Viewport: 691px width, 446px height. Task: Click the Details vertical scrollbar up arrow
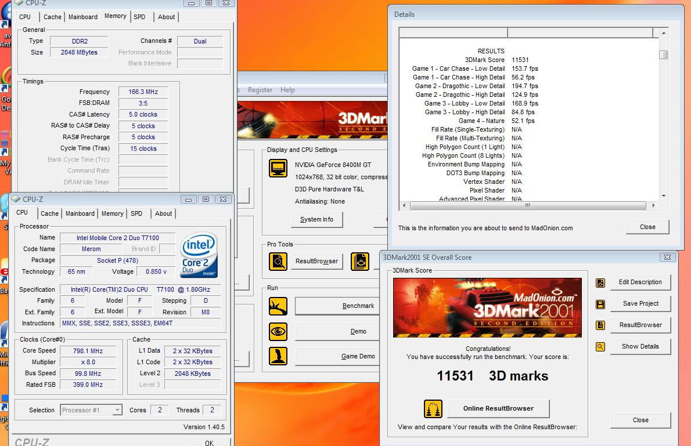[663, 33]
